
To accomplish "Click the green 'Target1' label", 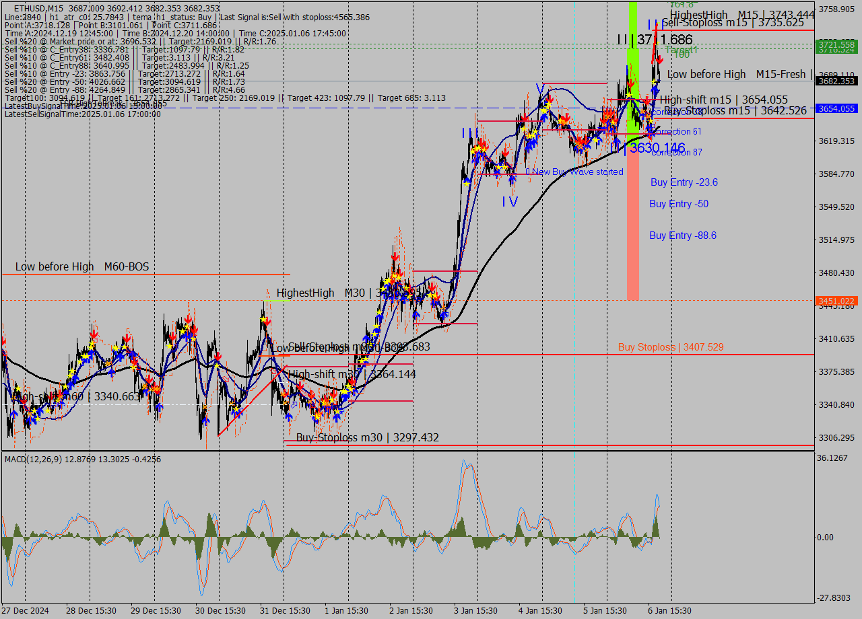I will [x=681, y=50].
